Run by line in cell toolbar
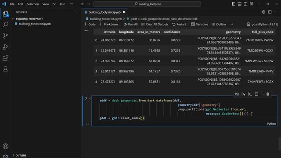Screen dimensions: 281x158 pyautogui.click(x=237, y=94)
